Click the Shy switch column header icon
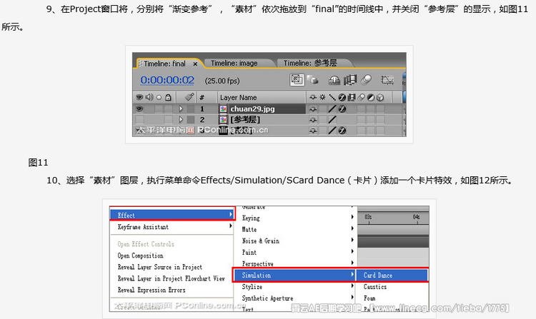Screen dimensions: 536x319 (313, 98)
